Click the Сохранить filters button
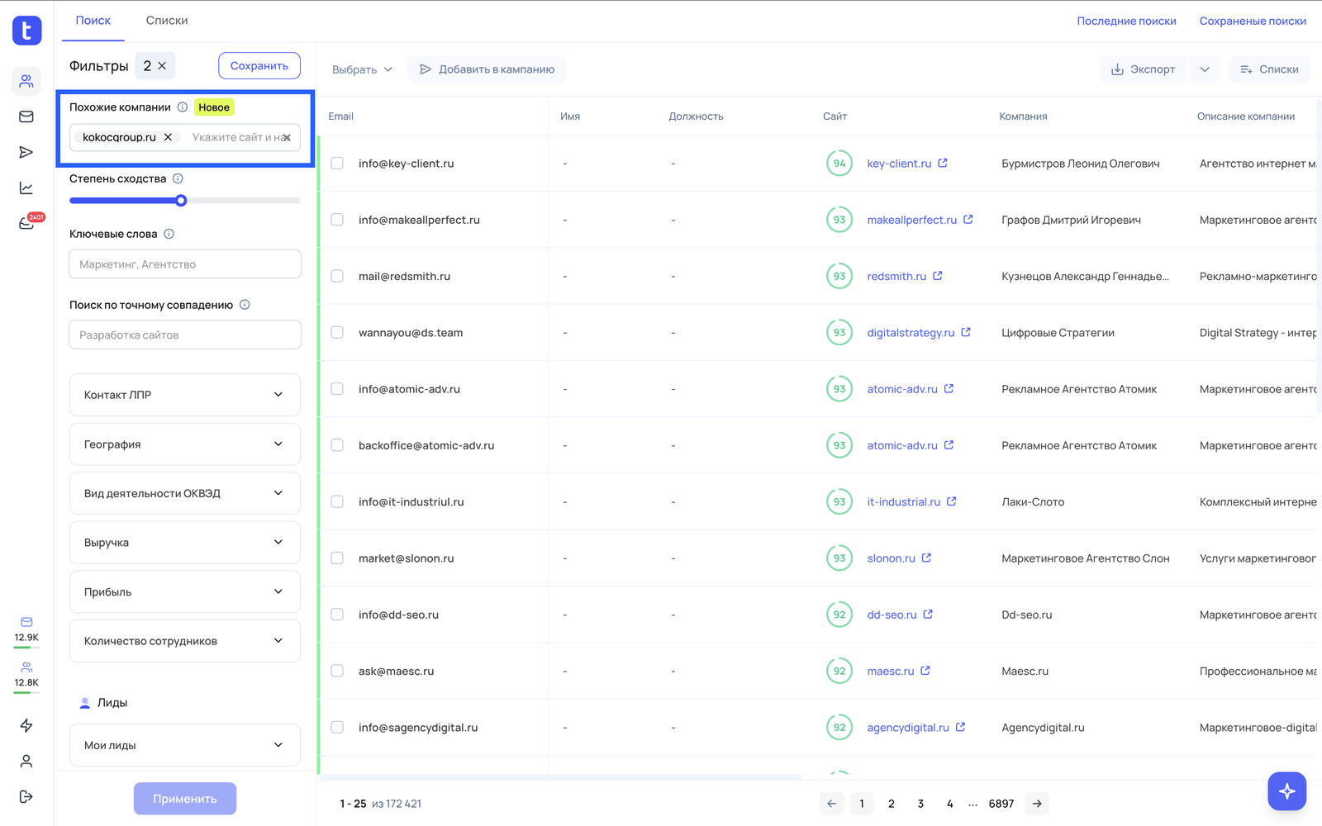This screenshot has width=1322, height=826. (x=259, y=66)
